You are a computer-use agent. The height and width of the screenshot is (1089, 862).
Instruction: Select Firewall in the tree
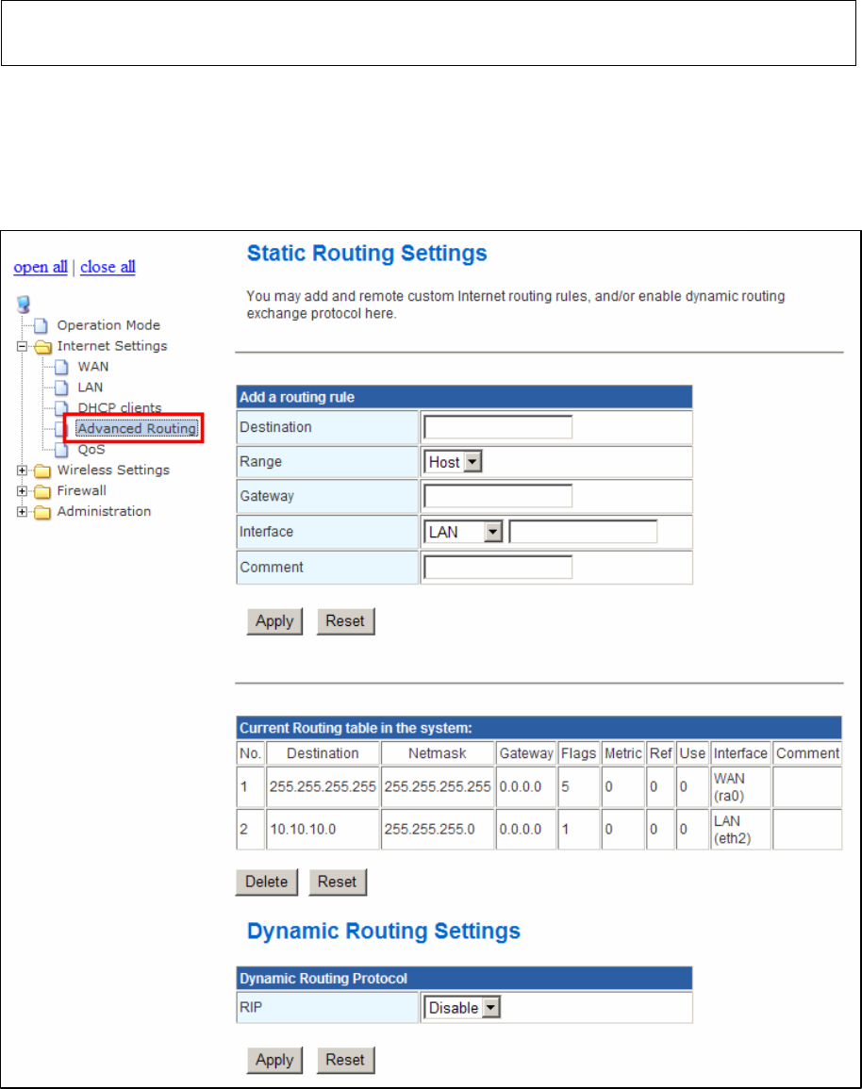[81, 491]
